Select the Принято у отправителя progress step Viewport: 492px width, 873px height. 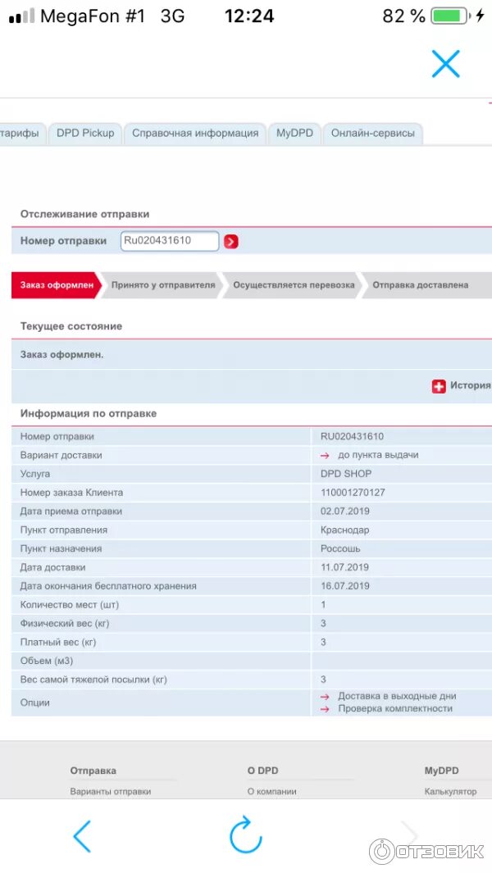click(162, 285)
